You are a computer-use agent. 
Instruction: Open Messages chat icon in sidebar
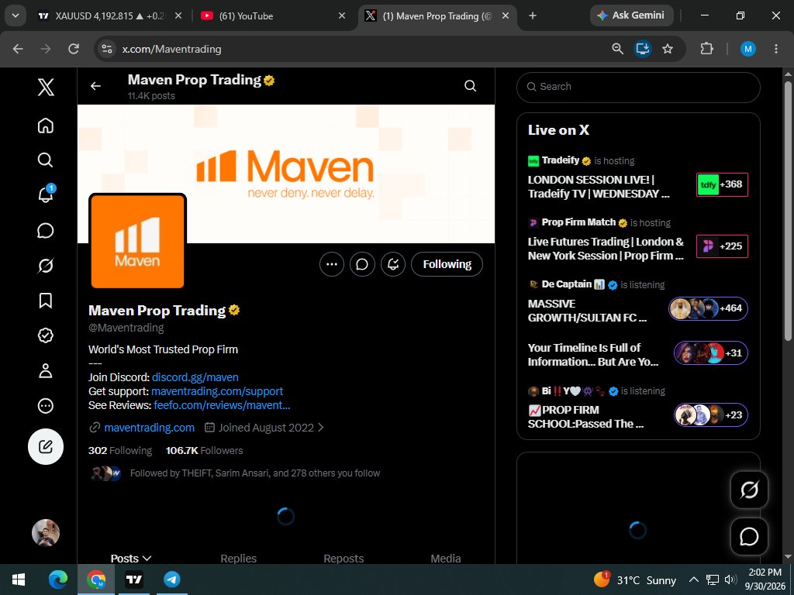46,230
